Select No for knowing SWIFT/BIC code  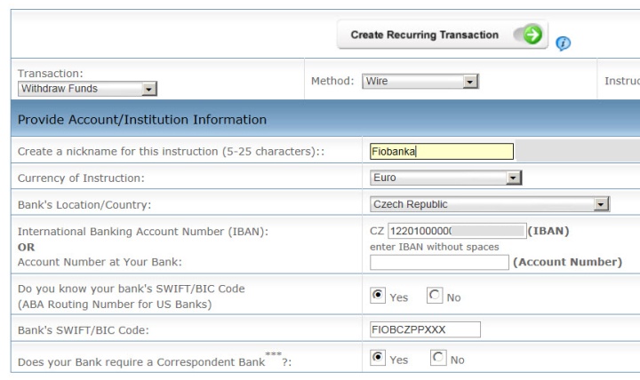(x=435, y=296)
